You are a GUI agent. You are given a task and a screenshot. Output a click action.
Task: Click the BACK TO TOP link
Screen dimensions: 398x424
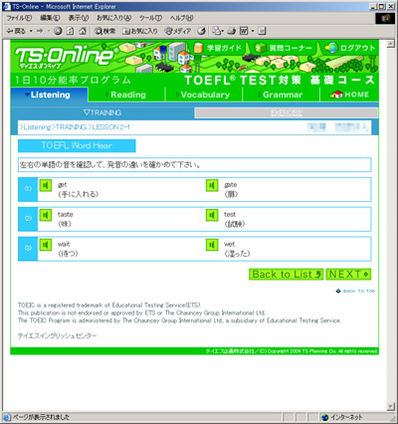pyautogui.click(x=355, y=291)
